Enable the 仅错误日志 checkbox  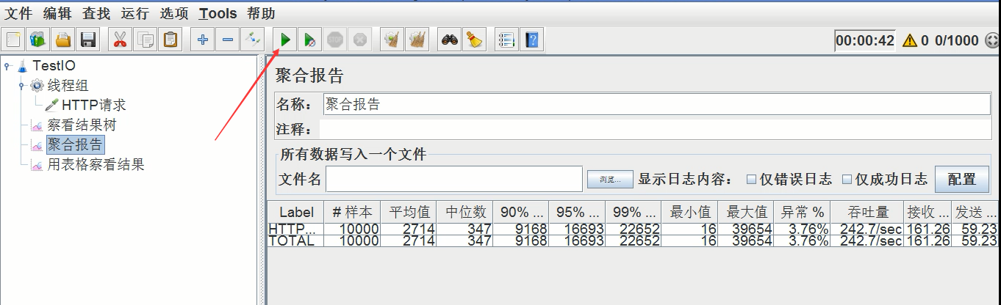(751, 179)
